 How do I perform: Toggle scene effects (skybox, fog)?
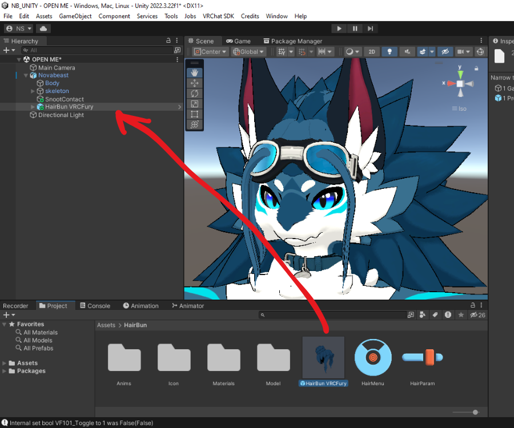[x=423, y=52]
